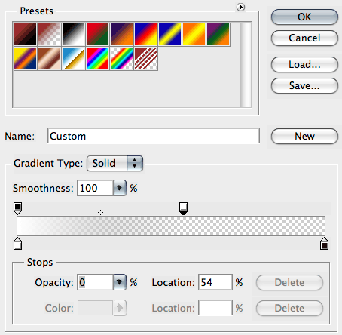This screenshot has height=335, width=342.
Task: Click the New button
Action: click(x=304, y=136)
